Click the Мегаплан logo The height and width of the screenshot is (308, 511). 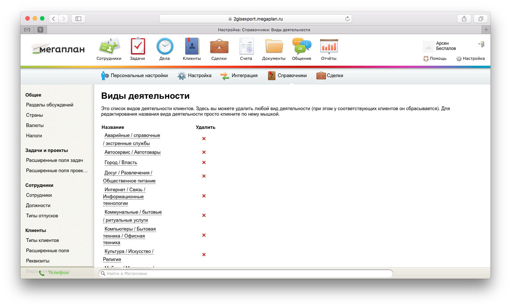[x=58, y=49]
